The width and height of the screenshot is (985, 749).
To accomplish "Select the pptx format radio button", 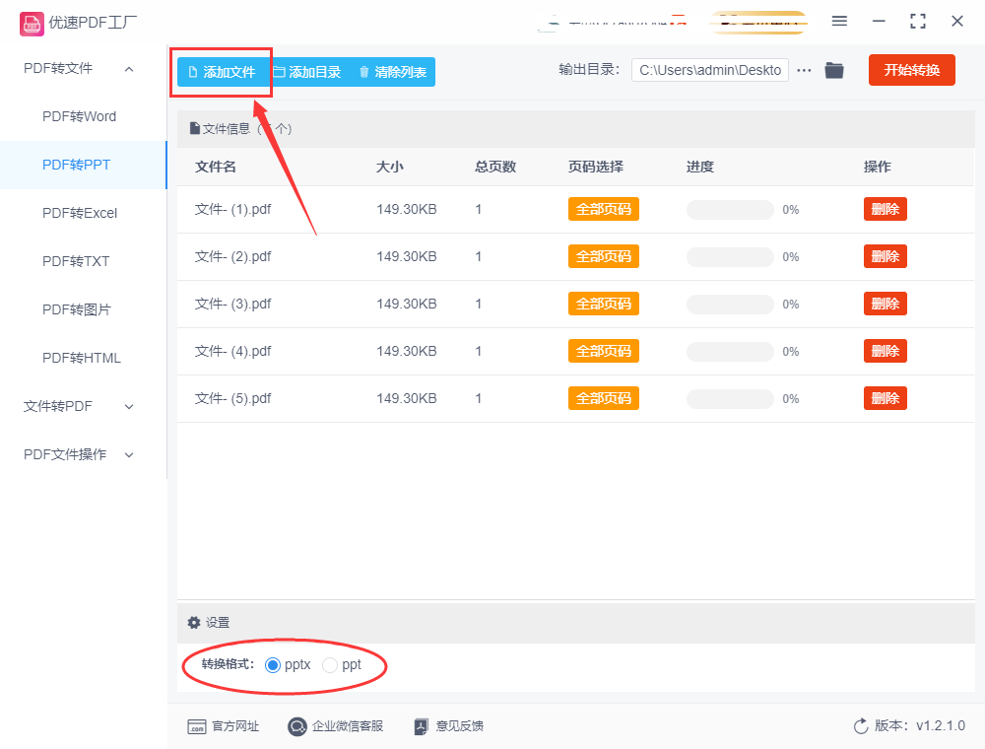I will click(272, 665).
